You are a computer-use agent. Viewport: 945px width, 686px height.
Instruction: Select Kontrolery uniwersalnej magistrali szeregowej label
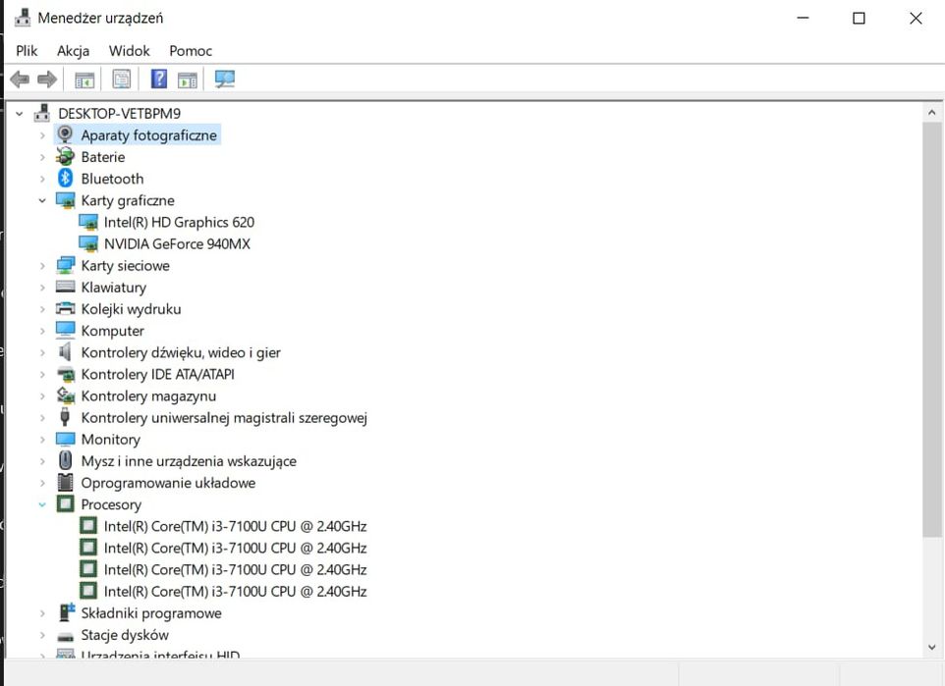pos(224,417)
